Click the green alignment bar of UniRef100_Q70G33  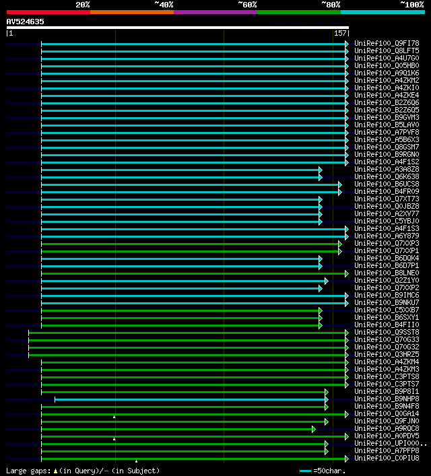(187, 340)
